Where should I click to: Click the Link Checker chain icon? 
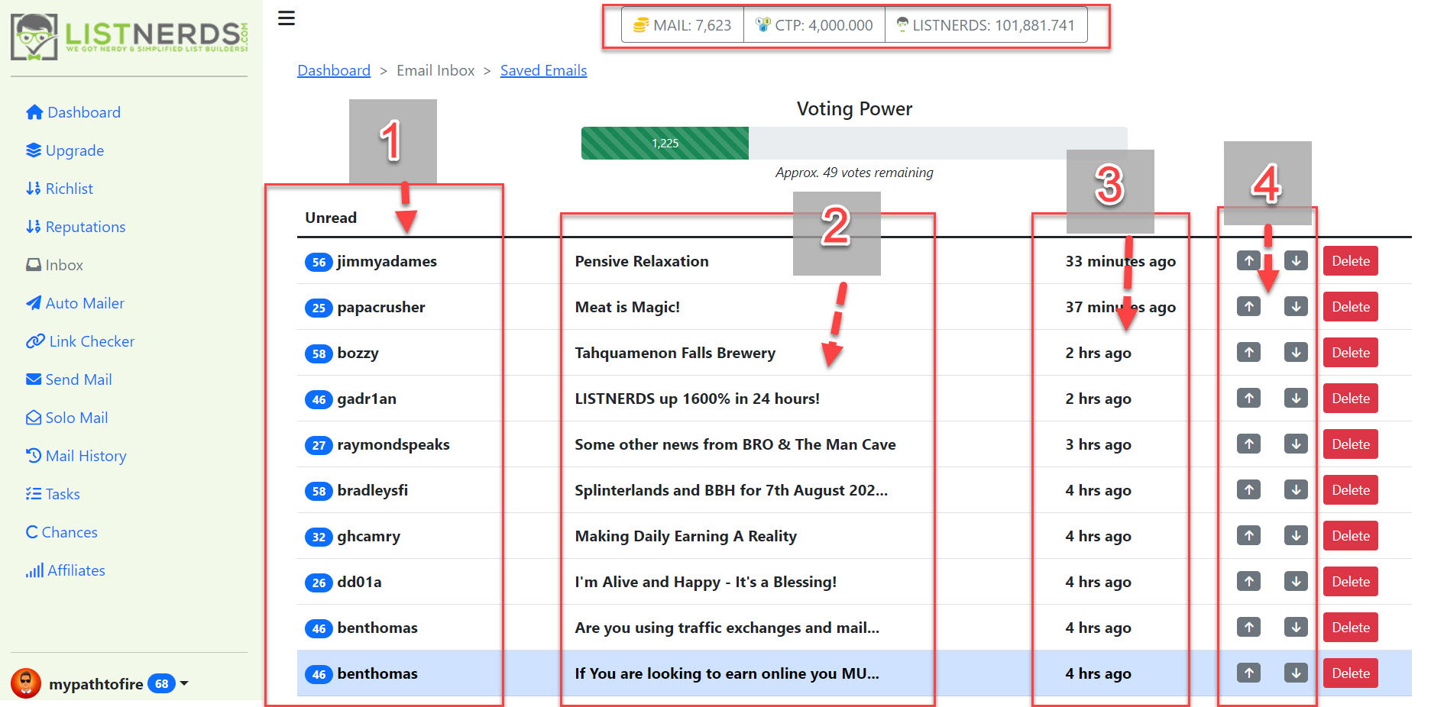pyautogui.click(x=35, y=341)
